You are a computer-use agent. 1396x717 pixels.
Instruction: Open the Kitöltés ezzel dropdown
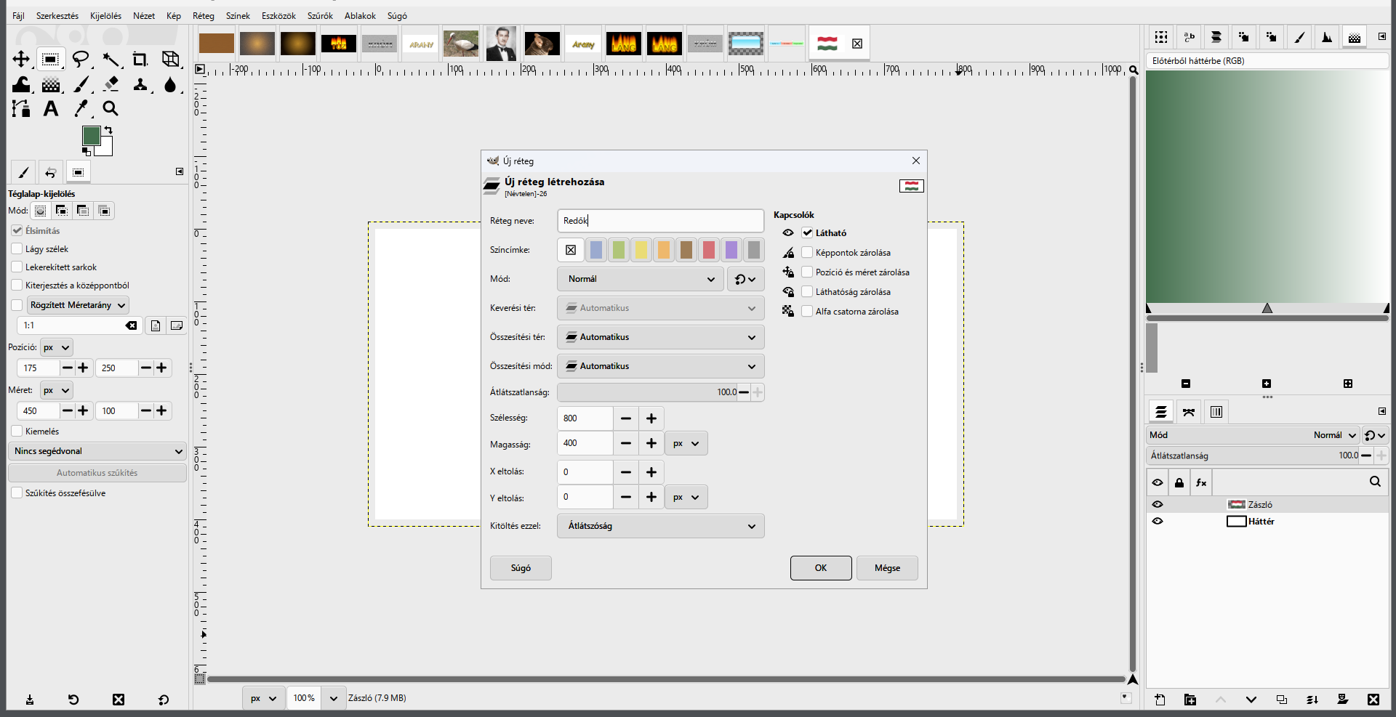[661, 526]
